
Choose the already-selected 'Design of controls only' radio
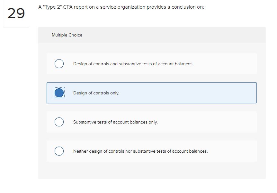coord(59,93)
